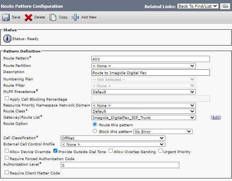Select Route this pattern radio button
Screen dimensions: 232x181
[x=95, y=124]
